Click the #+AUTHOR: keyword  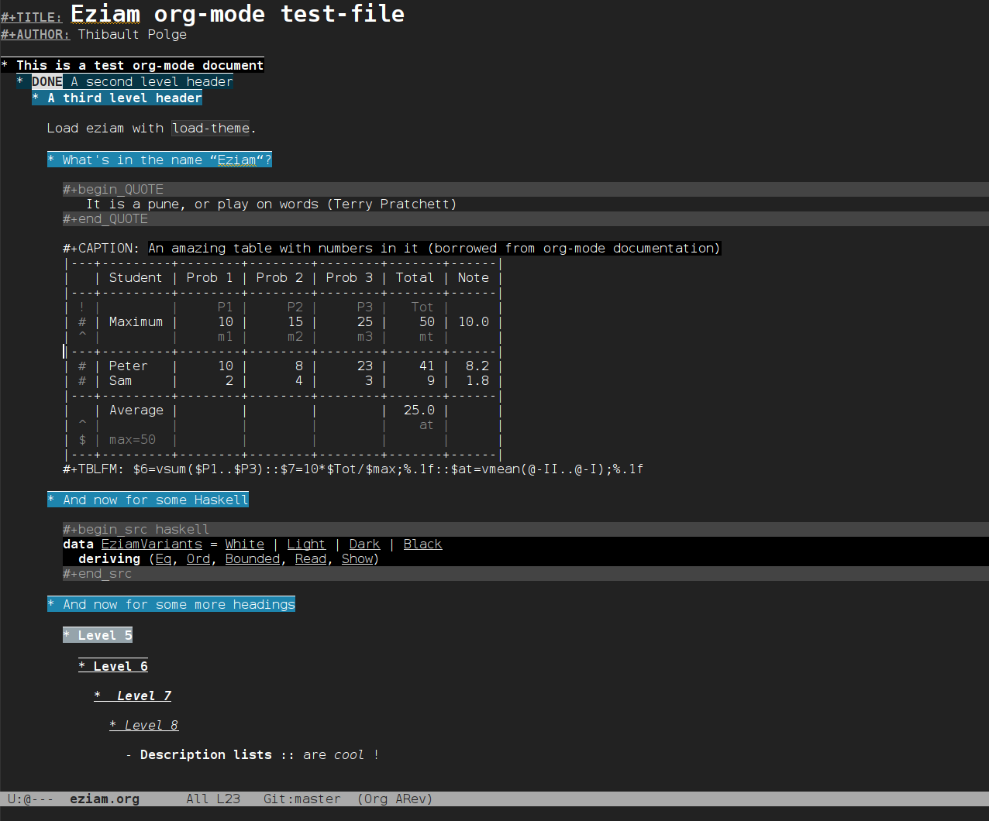[x=36, y=34]
